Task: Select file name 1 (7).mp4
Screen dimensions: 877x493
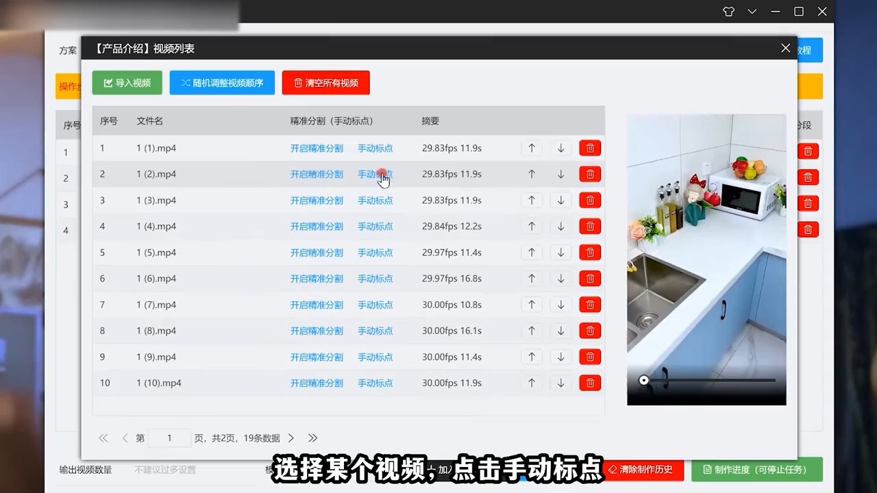Action: pyautogui.click(x=156, y=305)
